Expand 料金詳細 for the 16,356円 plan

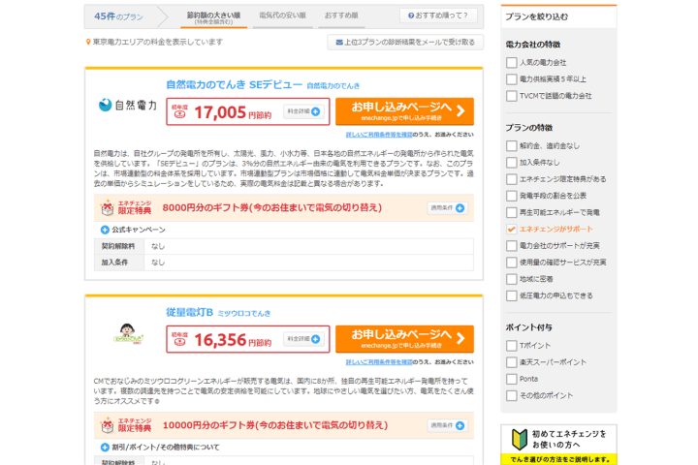click(x=303, y=339)
